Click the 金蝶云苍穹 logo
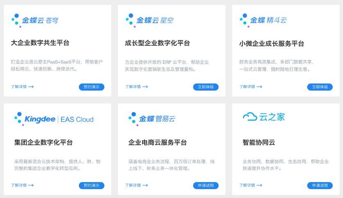This screenshot has height=198, width=343. point(35,20)
